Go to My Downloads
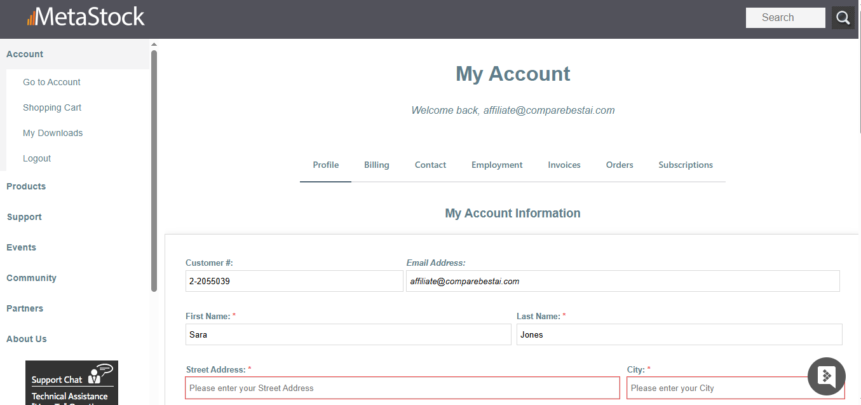Viewport: 861px width, 405px height. [53, 133]
